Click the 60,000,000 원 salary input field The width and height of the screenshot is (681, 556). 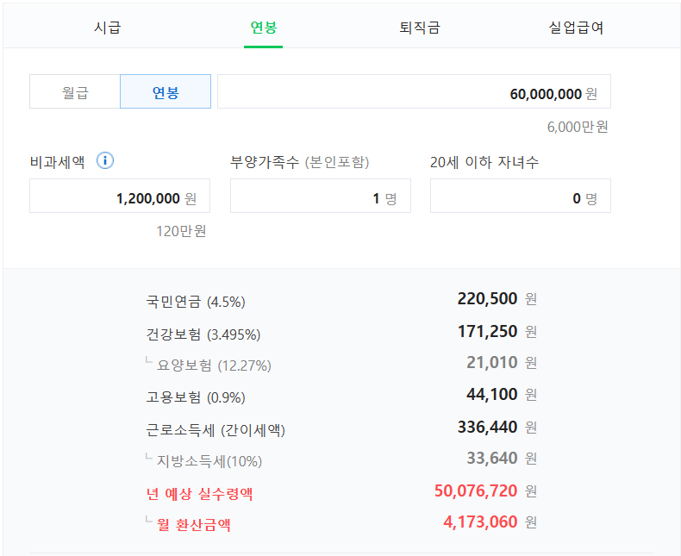point(414,91)
